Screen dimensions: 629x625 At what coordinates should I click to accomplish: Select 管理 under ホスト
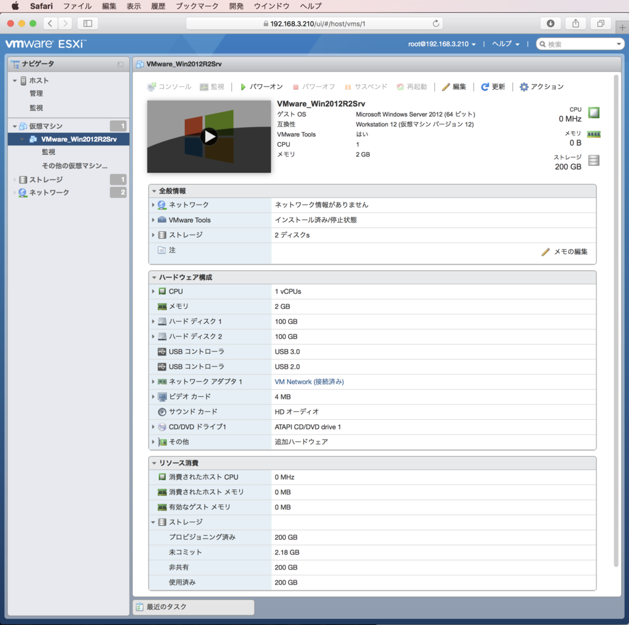pos(36,93)
